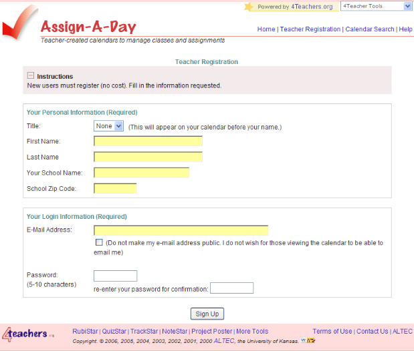Focus the E-Mail Address field

(x=181, y=230)
